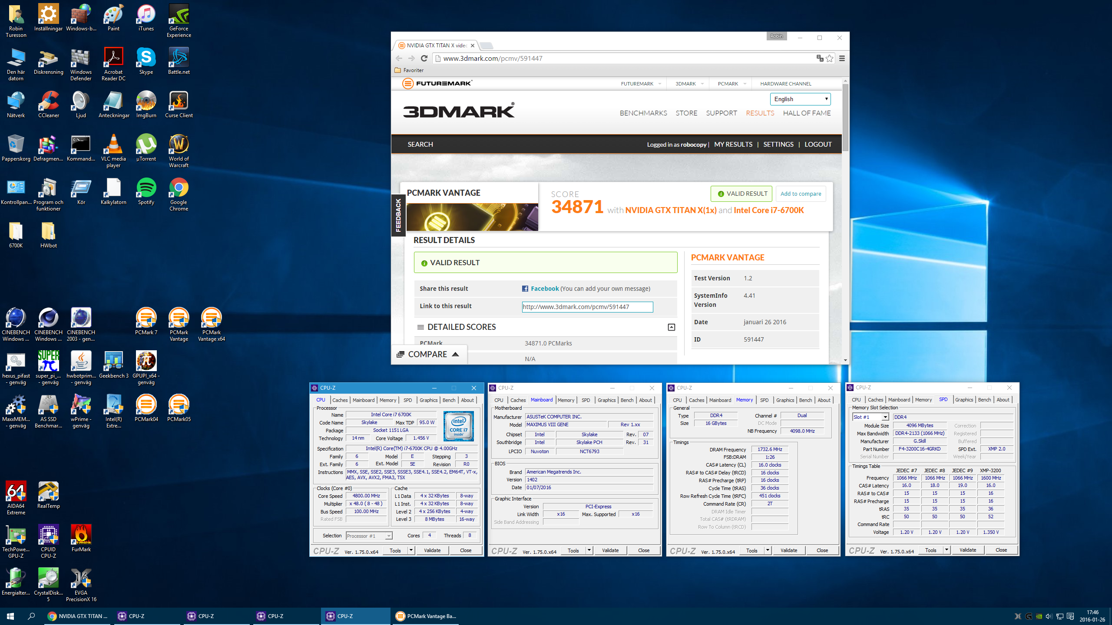The height and width of the screenshot is (625, 1112).
Task: Select the PCMark Vantage x64 icon
Action: tap(211, 324)
